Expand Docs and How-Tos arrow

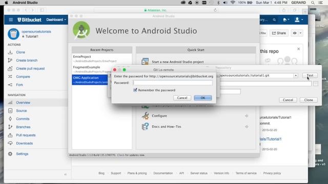(x=247, y=127)
